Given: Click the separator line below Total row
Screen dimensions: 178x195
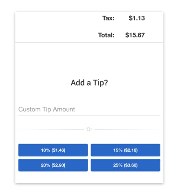Looking at the screenshot, I should pyautogui.click(x=89, y=43).
